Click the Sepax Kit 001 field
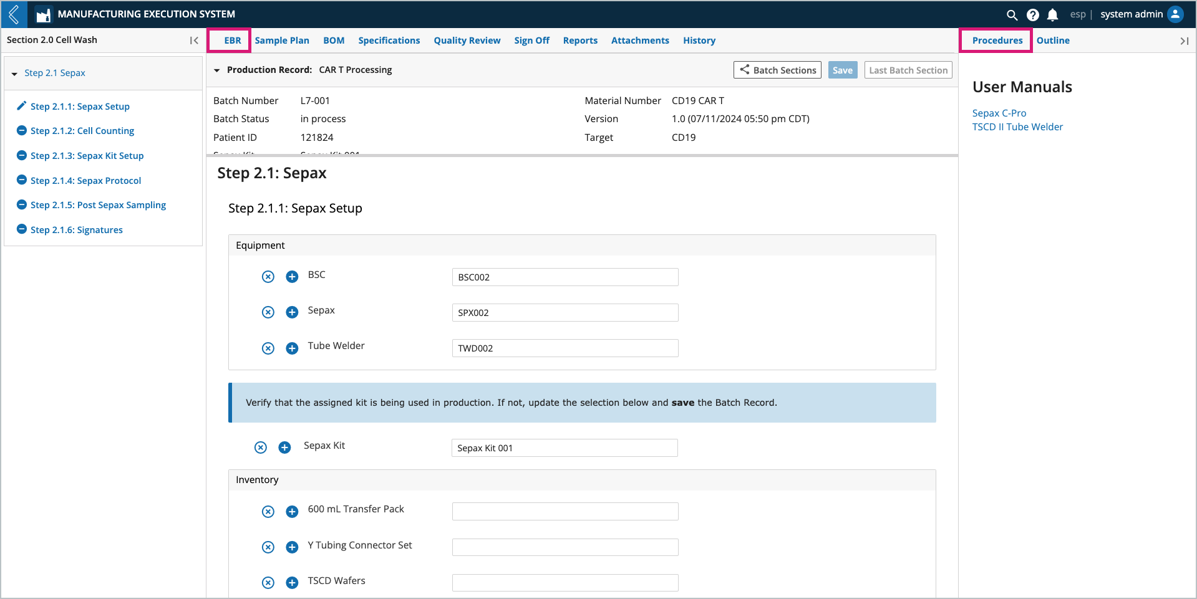Image resolution: width=1197 pixels, height=599 pixels. click(x=565, y=448)
